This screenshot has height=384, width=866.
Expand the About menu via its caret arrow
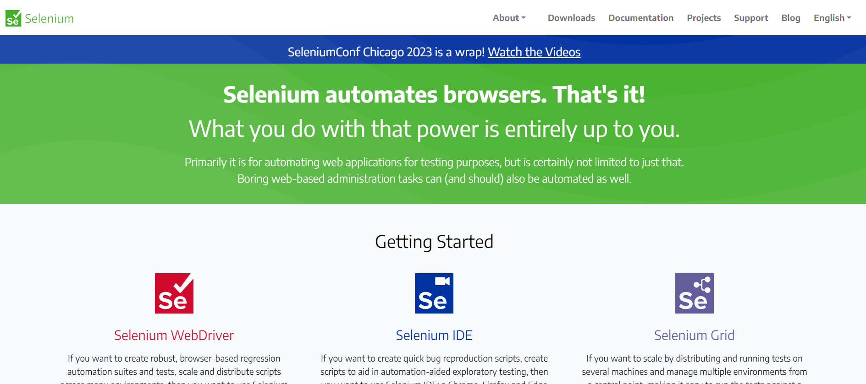524,18
